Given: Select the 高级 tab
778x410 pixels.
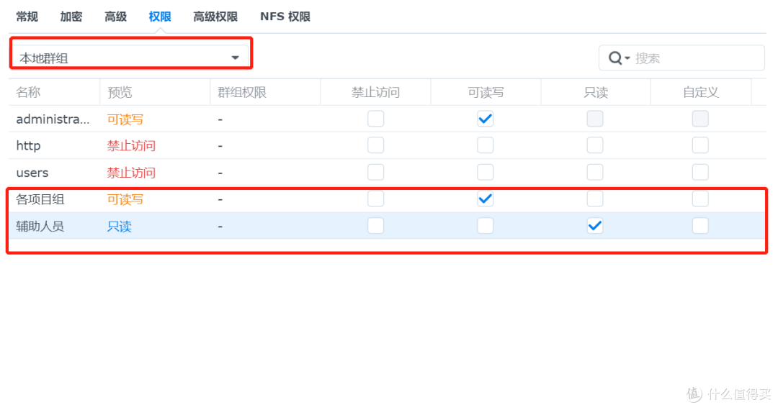Looking at the screenshot, I should tap(115, 17).
